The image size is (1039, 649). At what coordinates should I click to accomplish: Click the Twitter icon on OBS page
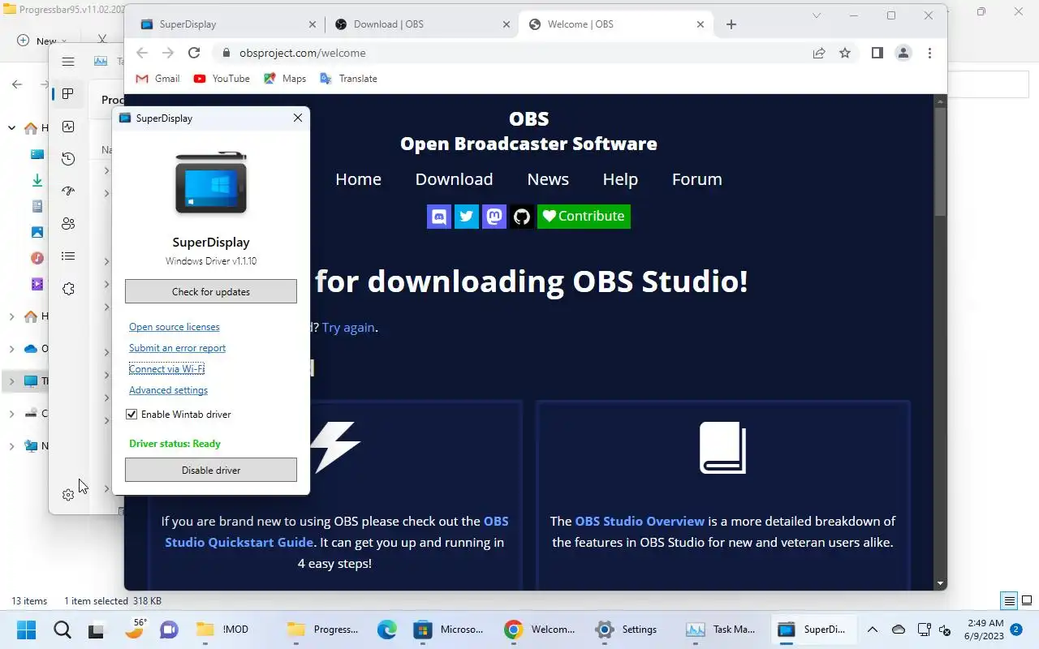[467, 217]
